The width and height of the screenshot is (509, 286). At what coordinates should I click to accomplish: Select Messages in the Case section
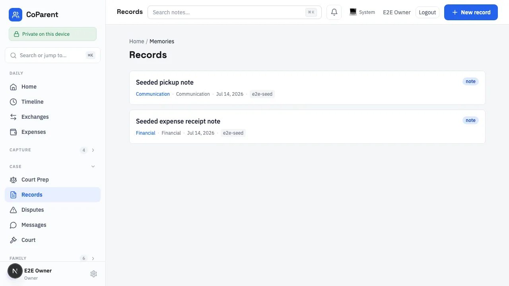(x=52, y=225)
